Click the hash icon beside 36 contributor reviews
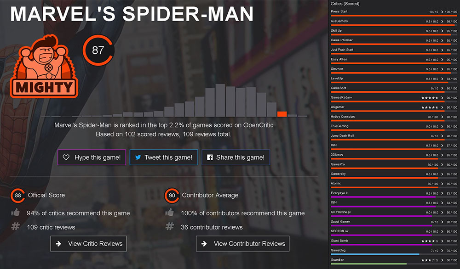460x269 pixels. pos(170,227)
